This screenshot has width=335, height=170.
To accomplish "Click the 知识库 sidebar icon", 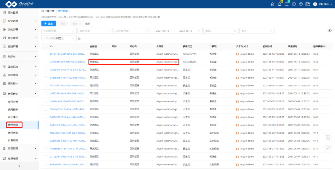I will pos(4,56).
